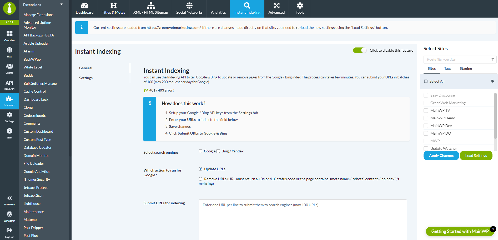Screen dimensions: 498x240
Task: Check the GreenWeb Marketing site checkbox
Action: tap(426, 103)
